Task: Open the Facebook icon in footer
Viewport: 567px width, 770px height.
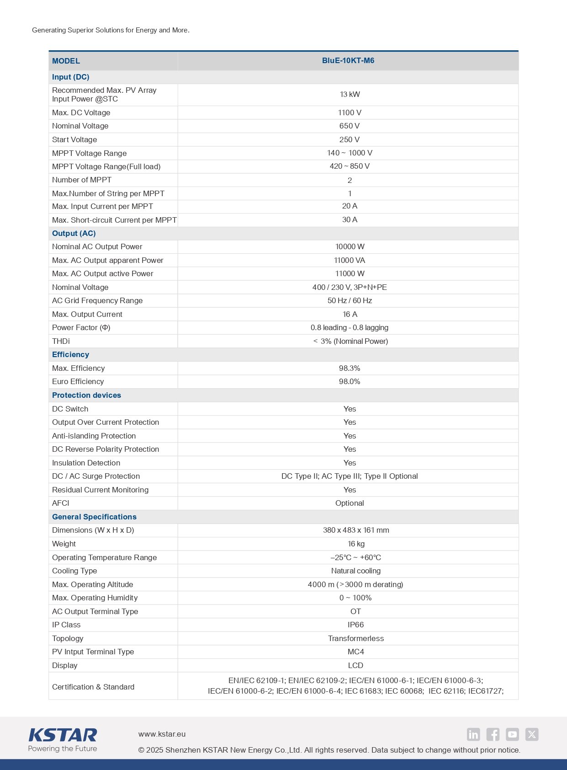Action: click(493, 734)
